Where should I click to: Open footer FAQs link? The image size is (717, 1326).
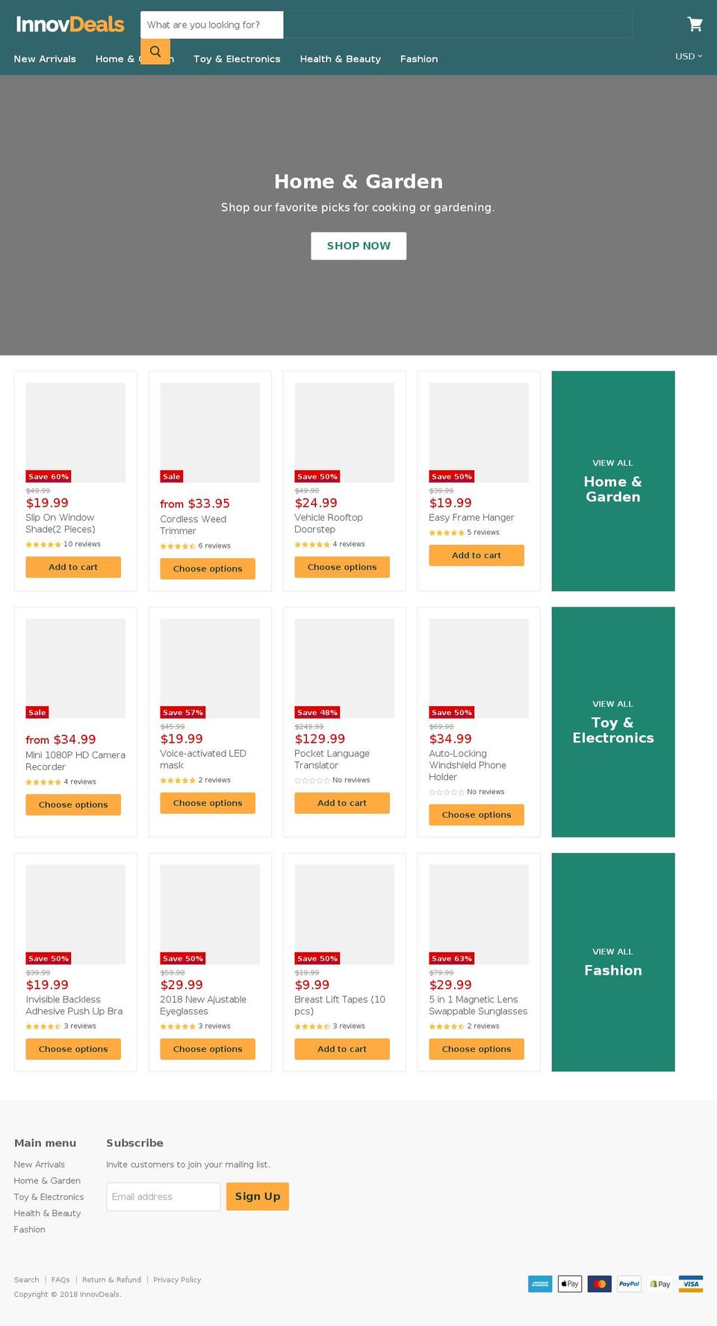60,1280
